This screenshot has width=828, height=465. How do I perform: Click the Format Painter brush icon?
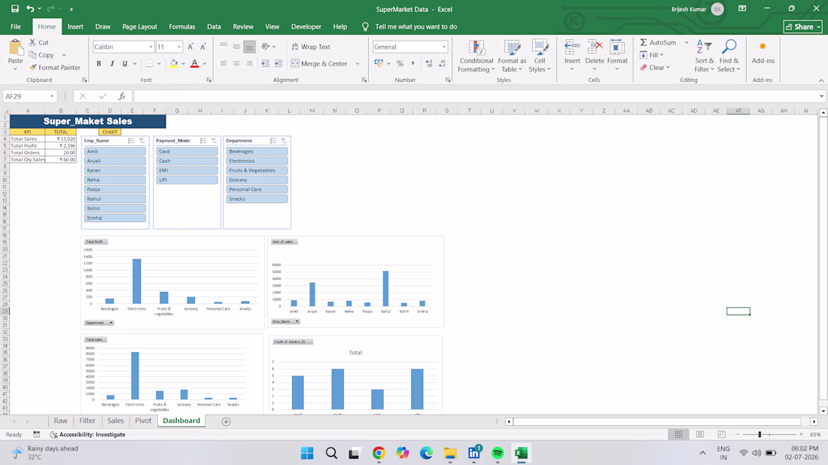(33, 68)
